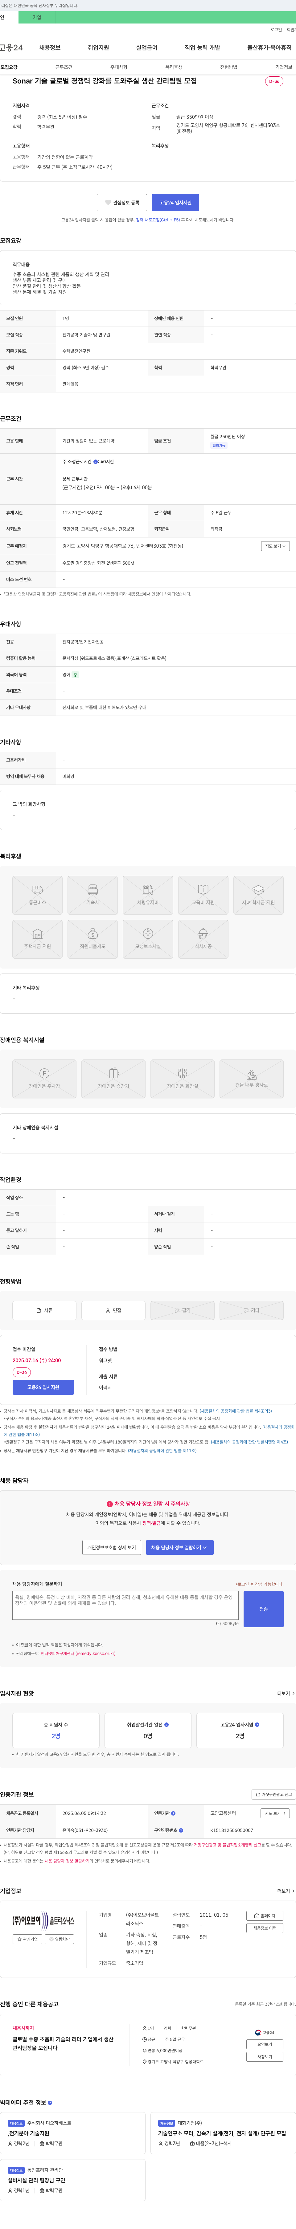
Task: Click the info icon beside 취업알선기관 알선
Action: point(166,1725)
